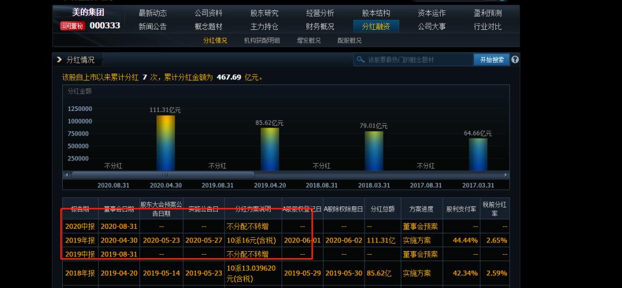The height and width of the screenshot is (288, 622).
Task: Click the 2019-05-14 announcement date cell
Action: (161, 273)
